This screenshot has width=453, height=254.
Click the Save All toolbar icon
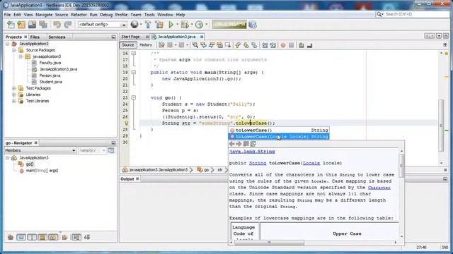(x=43, y=25)
